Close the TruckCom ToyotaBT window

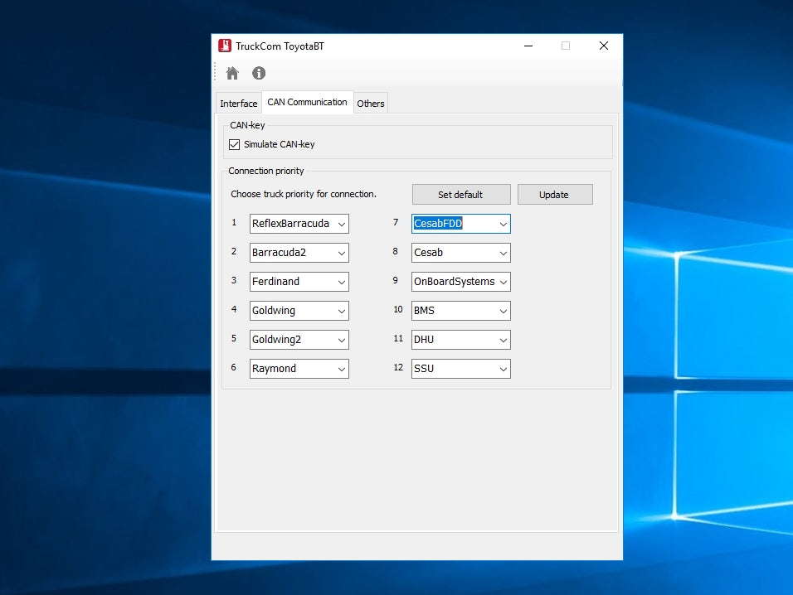click(604, 46)
